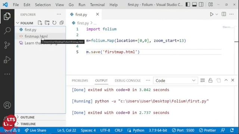Open the Explorer view in activity bar
Screen dimensions: 239x134
click(x=7, y=16)
